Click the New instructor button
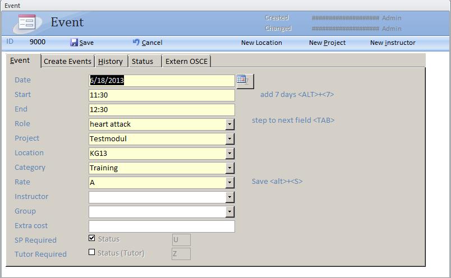Image resolution: width=451 pixels, height=278 pixels. tap(393, 43)
